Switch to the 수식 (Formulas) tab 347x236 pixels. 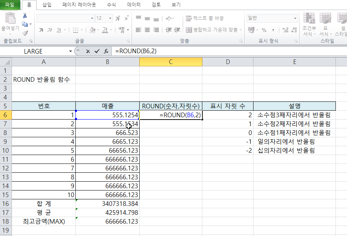111,5
